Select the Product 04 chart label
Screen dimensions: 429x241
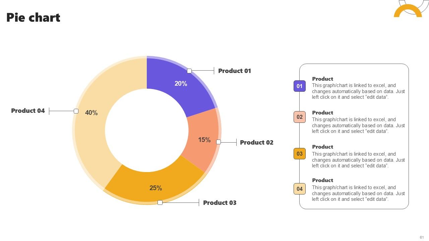(28, 111)
